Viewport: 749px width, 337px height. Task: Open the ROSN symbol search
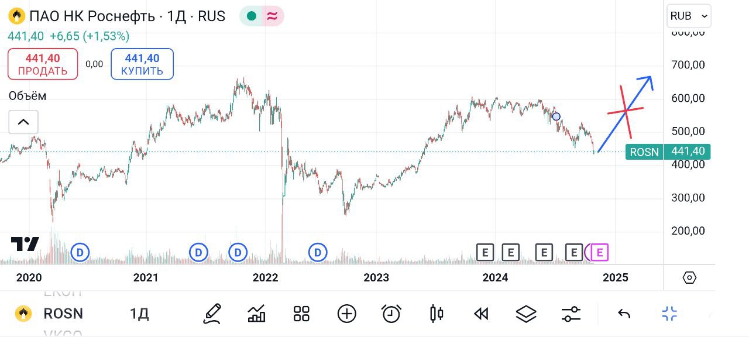[x=63, y=314]
